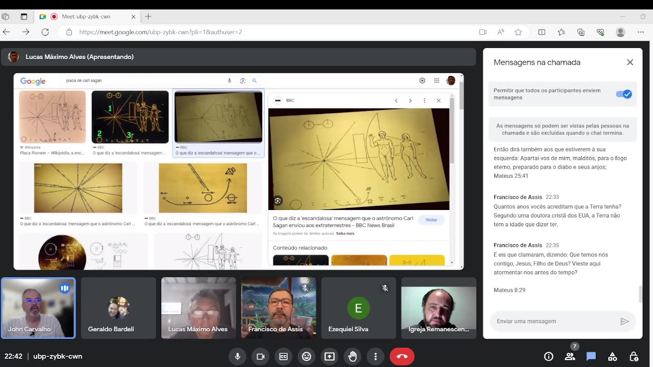Open the activities icon
Image resolution: width=653 pixels, height=367 pixels.
612,356
